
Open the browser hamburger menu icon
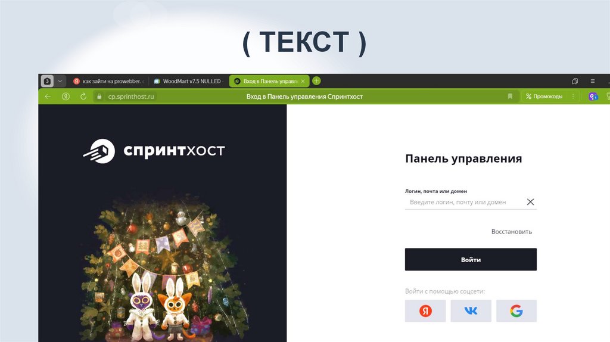pyautogui.click(x=593, y=81)
